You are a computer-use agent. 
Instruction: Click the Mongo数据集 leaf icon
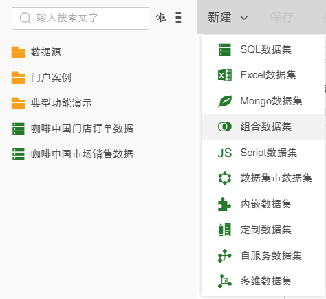pyautogui.click(x=225, y=101)
